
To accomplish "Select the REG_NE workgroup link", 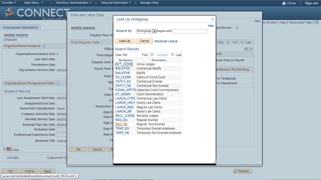I will (x=121, y=124).
